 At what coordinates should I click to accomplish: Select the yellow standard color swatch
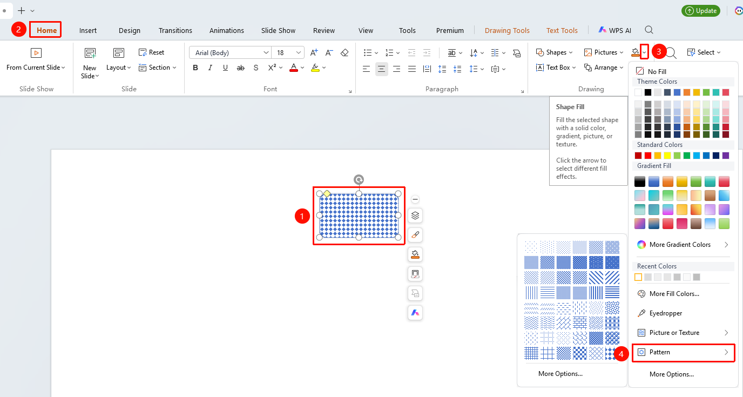pyautogui.click(x=667, y=156)
